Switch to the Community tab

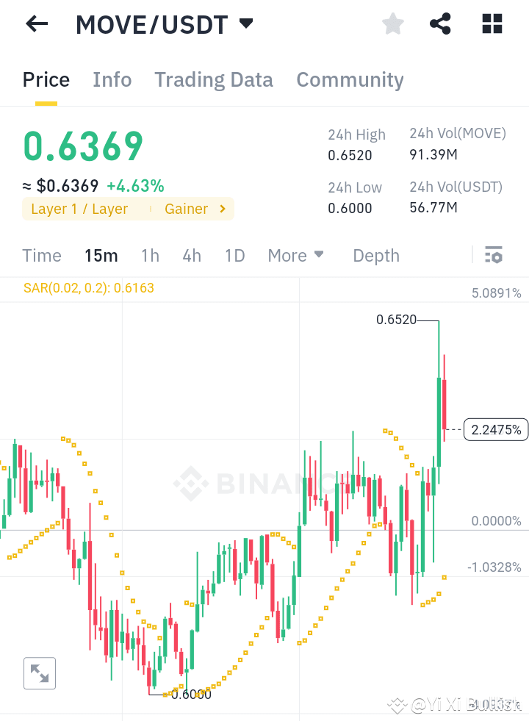pos(350,79)
